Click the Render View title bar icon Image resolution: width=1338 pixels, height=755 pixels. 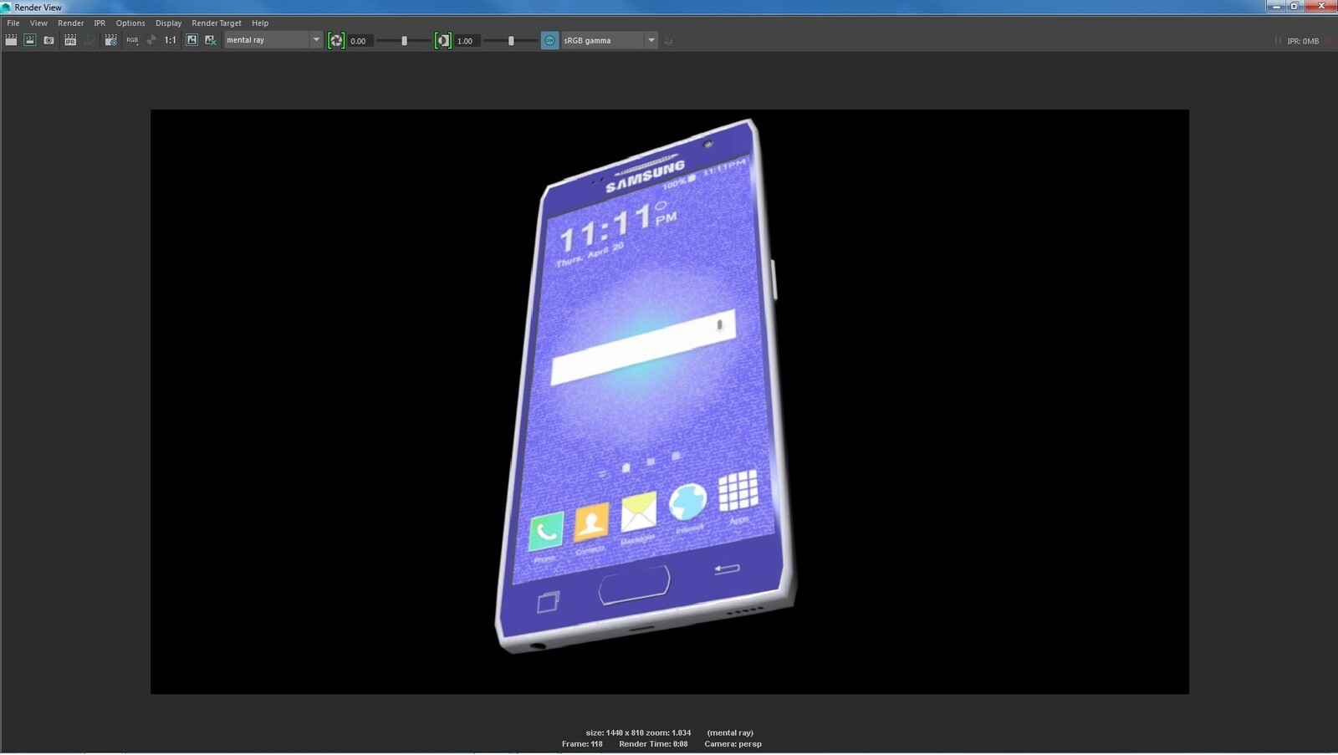tap(7, 7)
